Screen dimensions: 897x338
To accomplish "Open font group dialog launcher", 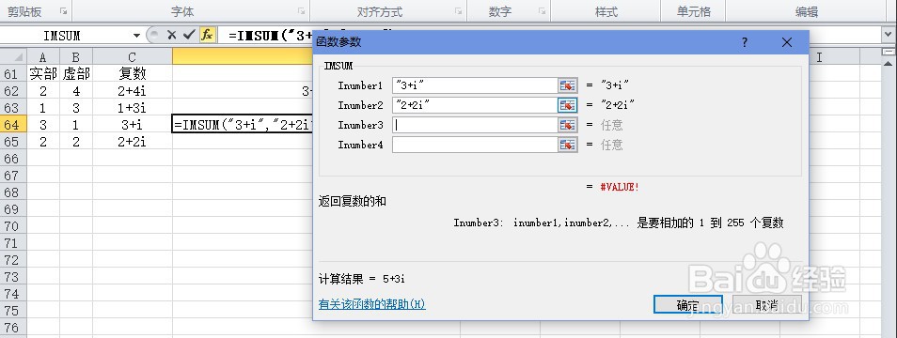I will [x=301, y=11].
